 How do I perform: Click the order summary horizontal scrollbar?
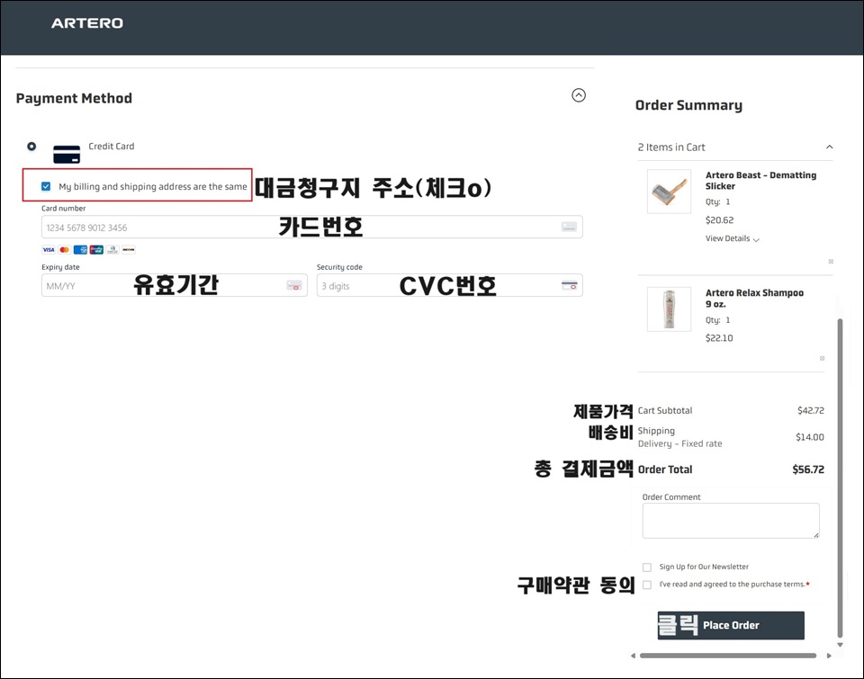tap(727, 656)
